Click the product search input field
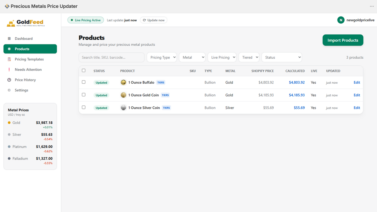 click(112, 57)
